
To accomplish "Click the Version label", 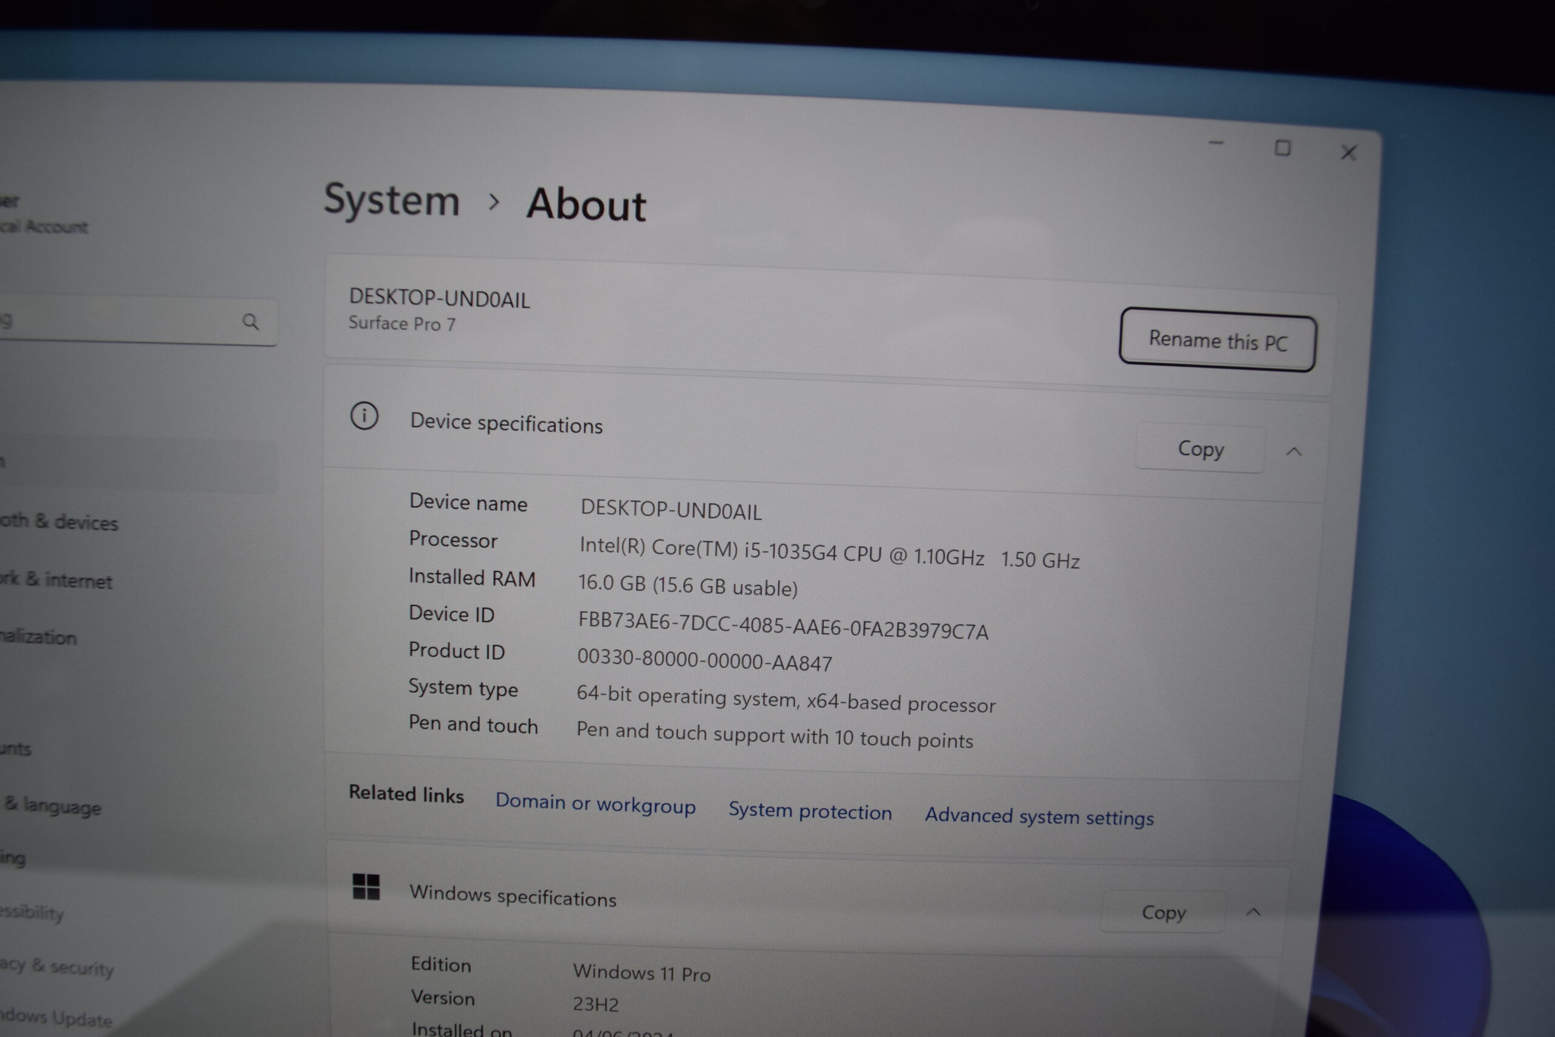I will (442, 998).
